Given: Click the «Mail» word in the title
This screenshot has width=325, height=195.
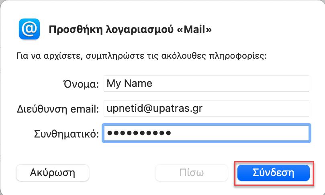Looking at the screenshot, I should 194,29.
